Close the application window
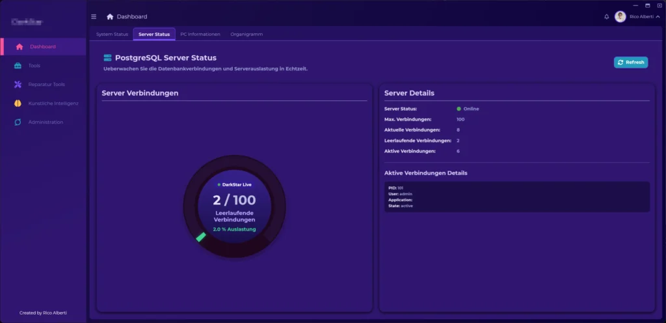 (659, 5)
